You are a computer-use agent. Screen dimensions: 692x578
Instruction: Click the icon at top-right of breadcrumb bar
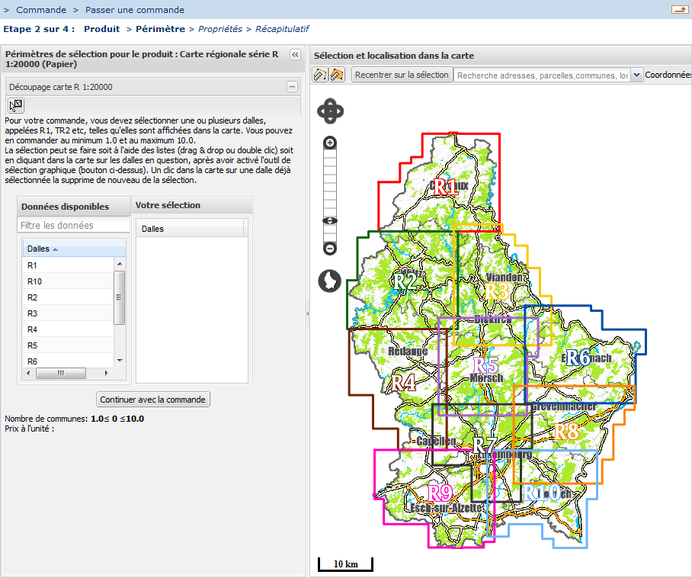[678, 9]
